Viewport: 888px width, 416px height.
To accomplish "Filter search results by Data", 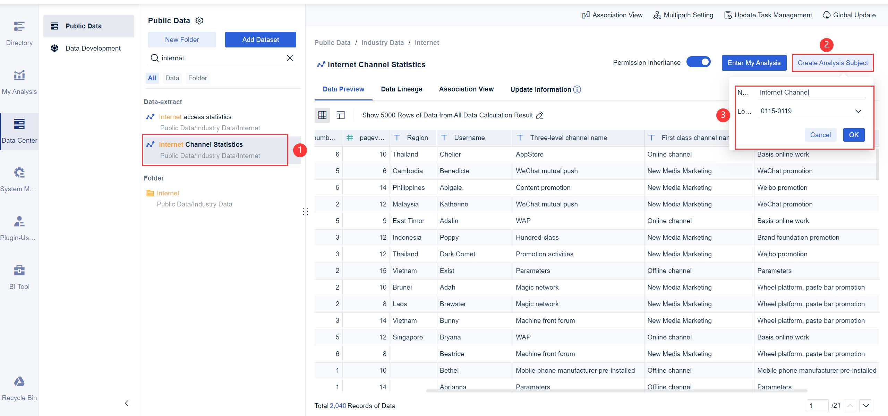I will pyautogui.click(x=172, y=78).
